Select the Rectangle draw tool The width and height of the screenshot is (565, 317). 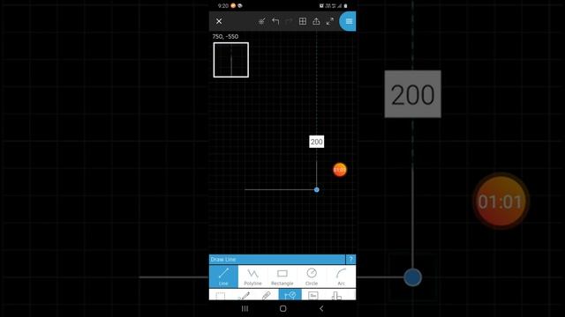(x=282, y=276)
